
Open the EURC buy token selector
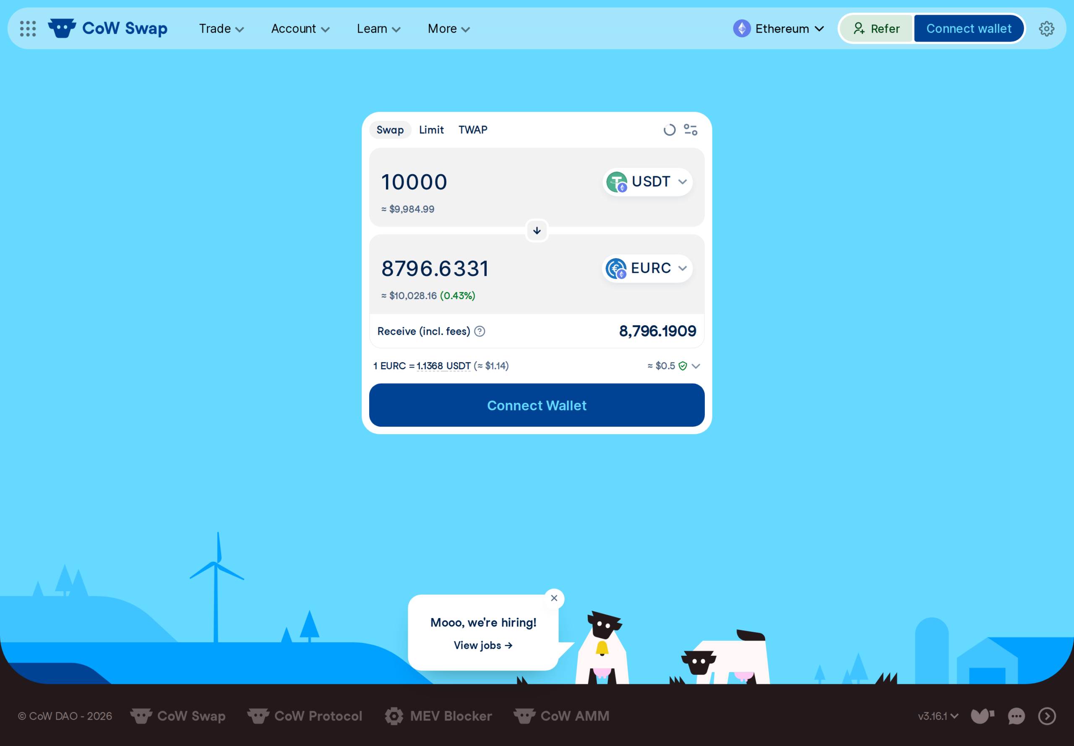[647, 268]
